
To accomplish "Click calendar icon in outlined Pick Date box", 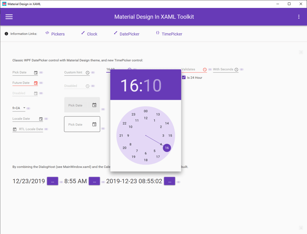I will pos(94,124).
